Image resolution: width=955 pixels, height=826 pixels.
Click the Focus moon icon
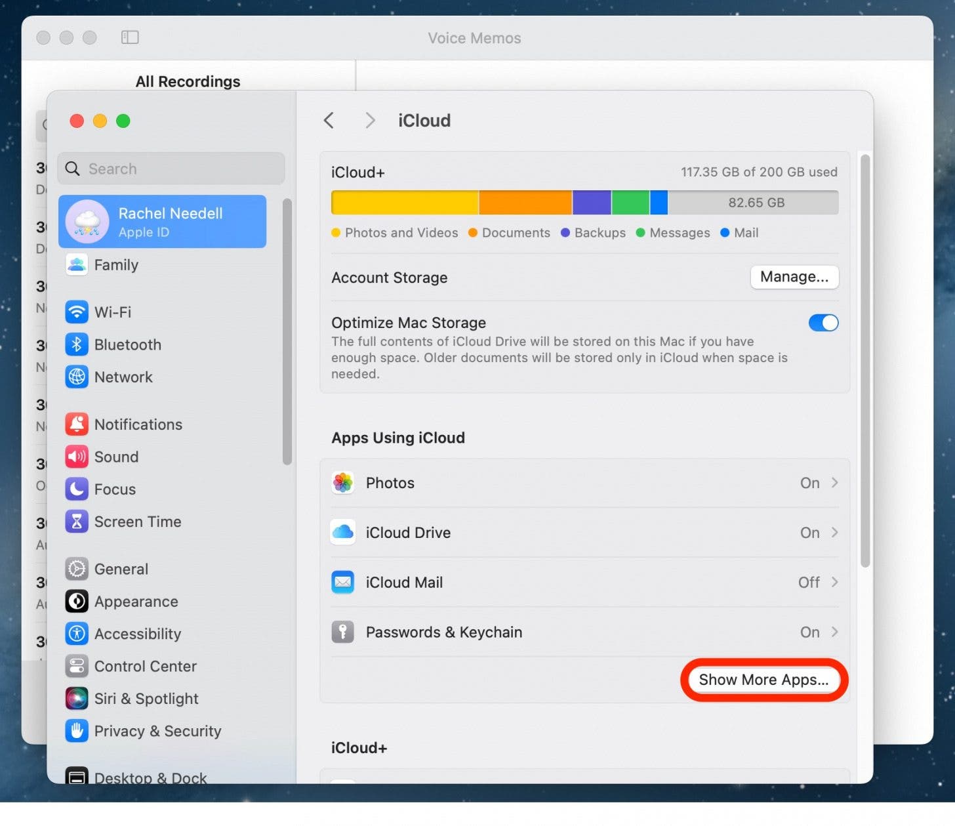(77, 489)
